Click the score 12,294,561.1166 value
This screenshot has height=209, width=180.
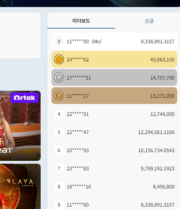tap(156, 132)
